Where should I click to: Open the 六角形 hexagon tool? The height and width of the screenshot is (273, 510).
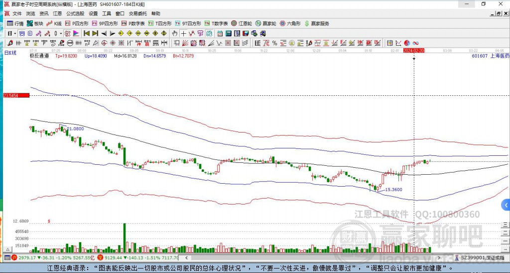pyautogui.click(x=290, y=23)
